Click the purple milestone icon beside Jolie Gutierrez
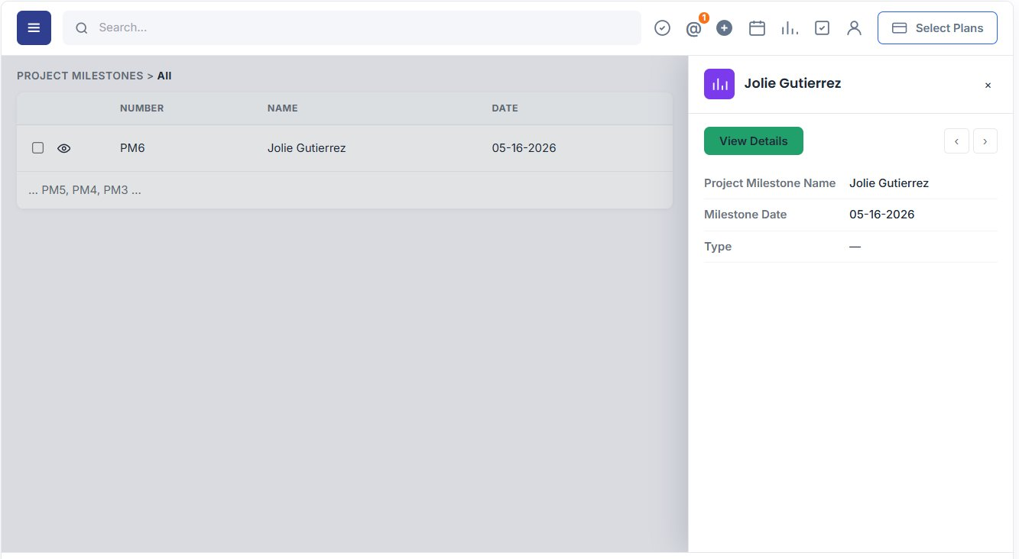 719,84
